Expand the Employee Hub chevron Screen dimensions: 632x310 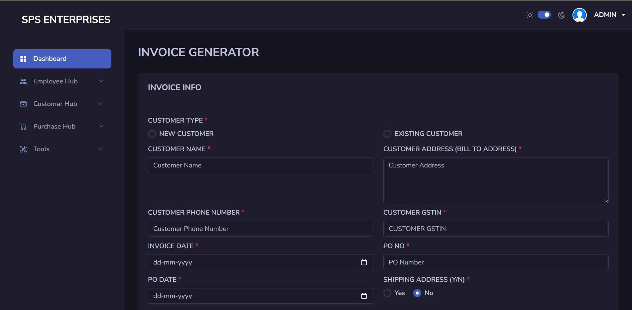click(x=101, y=81)
